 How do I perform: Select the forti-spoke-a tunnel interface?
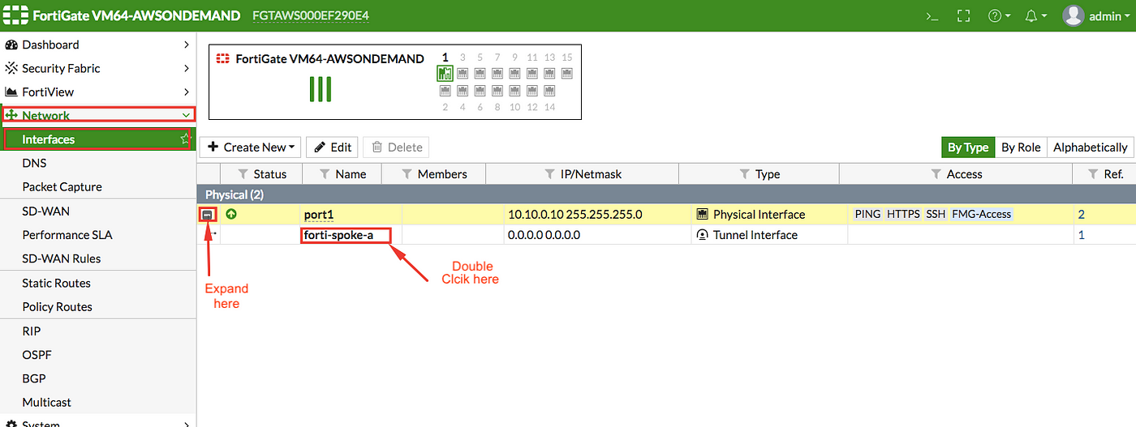click(338, 235)
